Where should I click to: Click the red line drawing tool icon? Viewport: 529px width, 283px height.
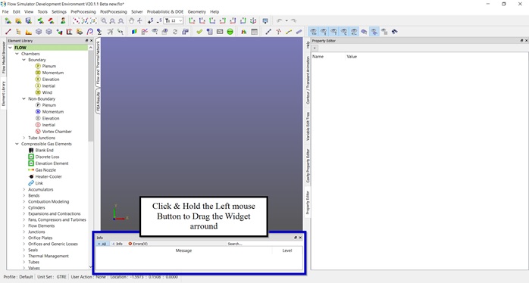coord(8,32)
